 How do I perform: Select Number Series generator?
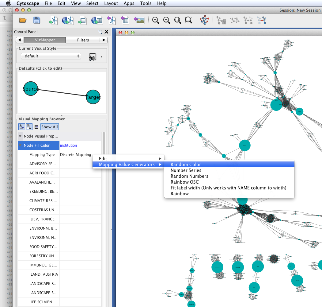pos(229,170)
